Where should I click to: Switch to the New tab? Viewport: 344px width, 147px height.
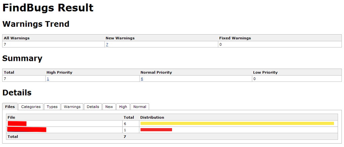(x=109, y=107)
